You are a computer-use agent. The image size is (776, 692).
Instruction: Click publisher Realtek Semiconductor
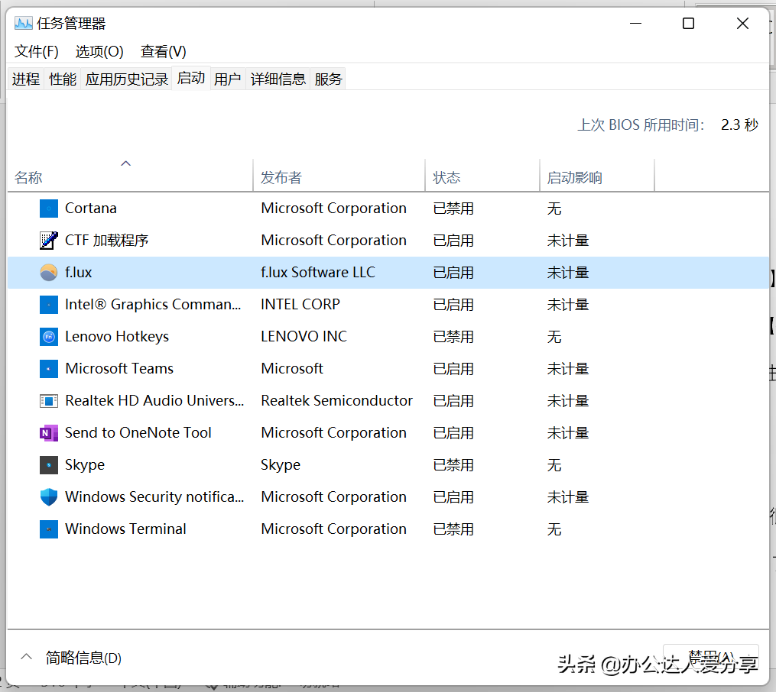[336, 401]
